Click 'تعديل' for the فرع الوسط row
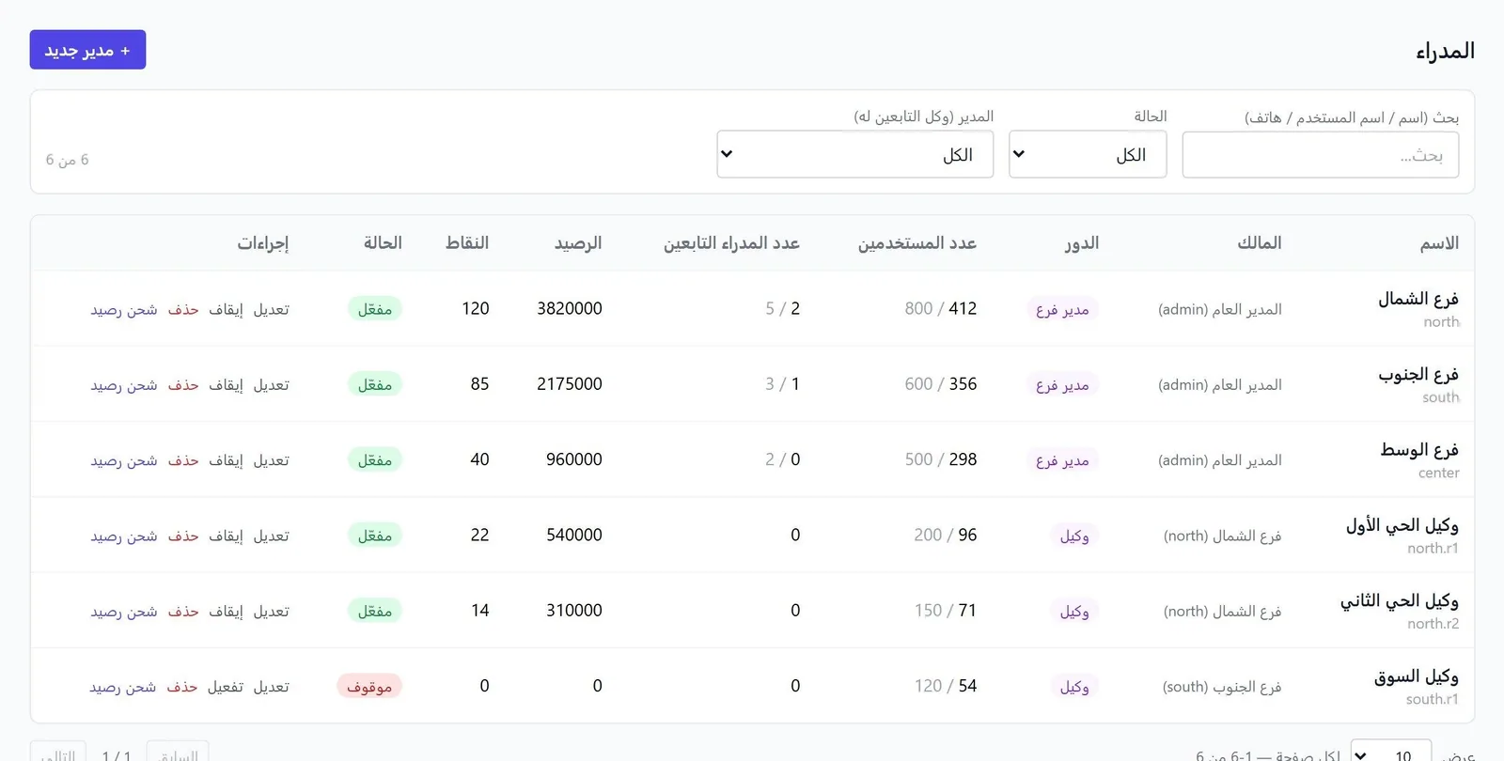 click(x=272, y=460)
